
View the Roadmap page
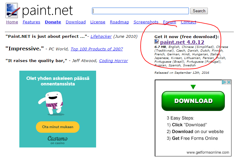point(119,22)
